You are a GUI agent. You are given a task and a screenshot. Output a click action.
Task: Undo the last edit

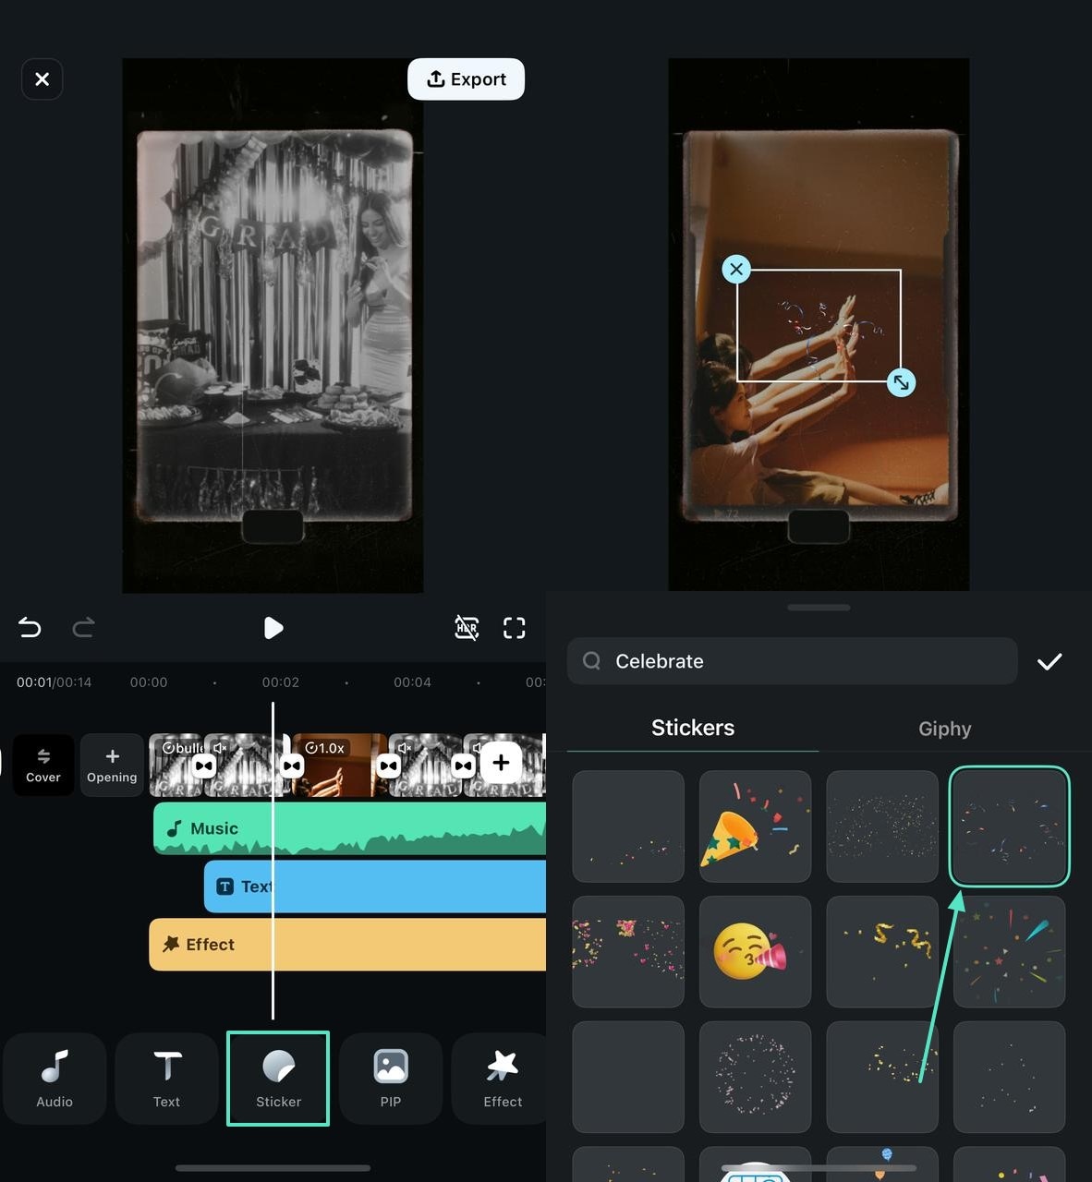(x=30, y=628)
